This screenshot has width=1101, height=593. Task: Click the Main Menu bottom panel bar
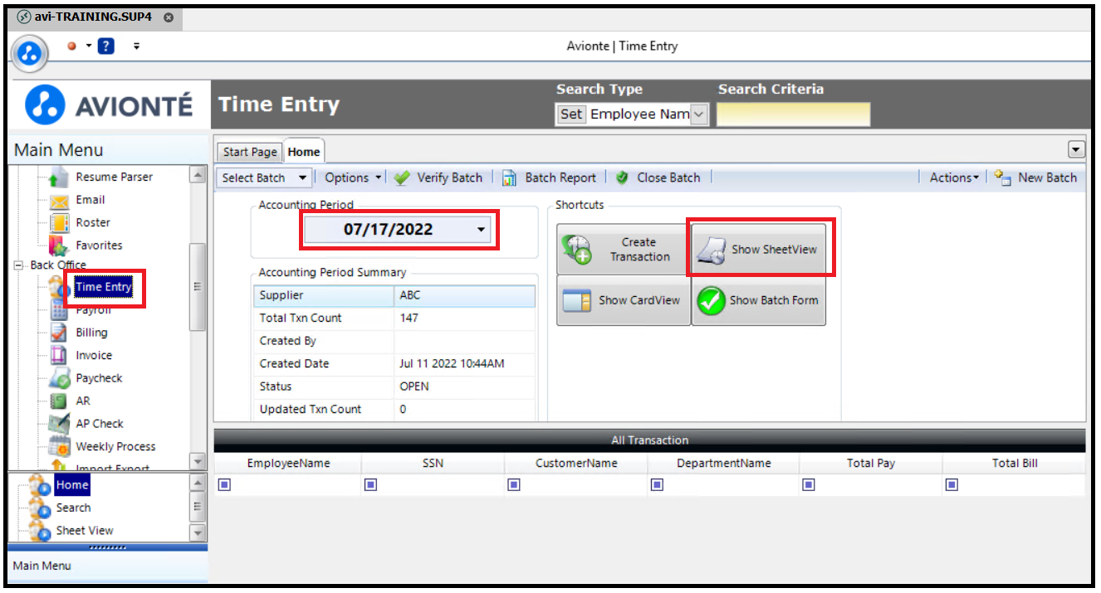[x=108, y=566]
